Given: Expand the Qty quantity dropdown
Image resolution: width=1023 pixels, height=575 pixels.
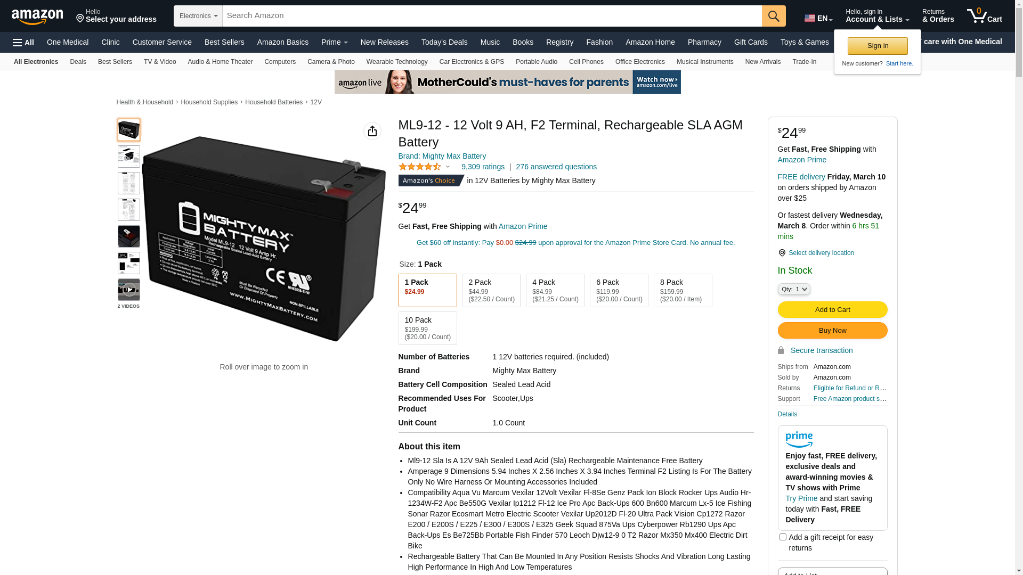Looking at the screenshot, I should [x=794, y=289].
